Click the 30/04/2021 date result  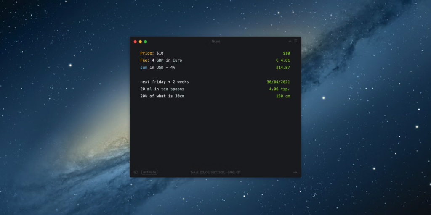(x=278, y=82)
